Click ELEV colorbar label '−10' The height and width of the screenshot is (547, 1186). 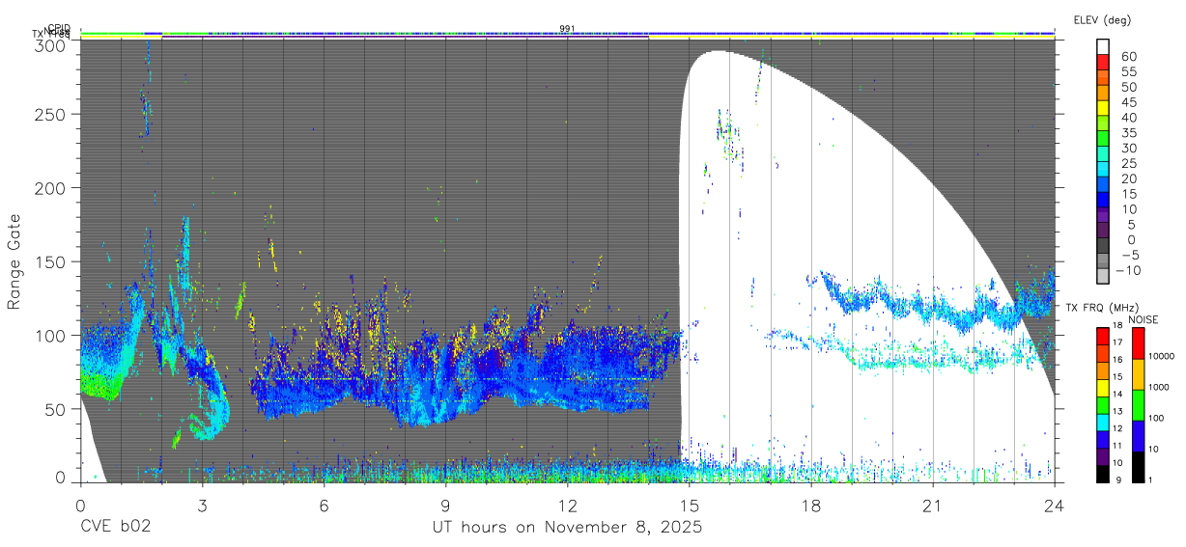[1131, 269]
